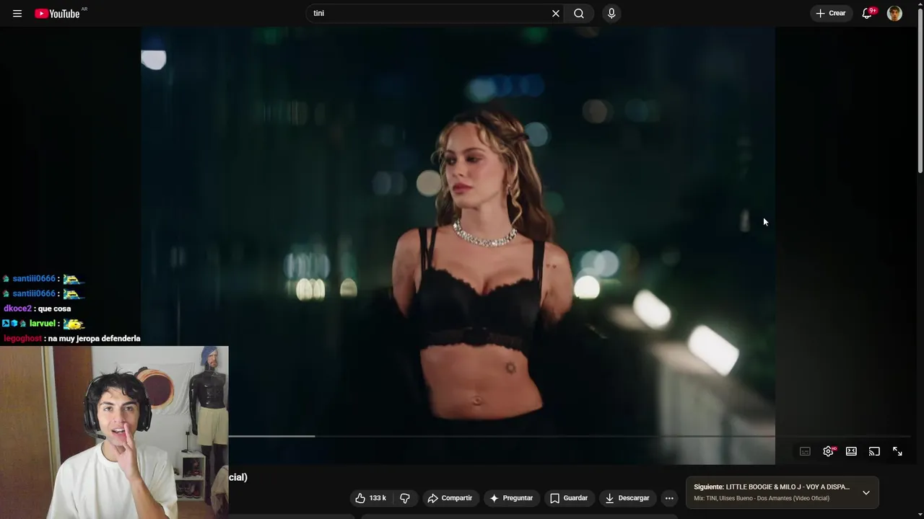Expand the Siguiente queue panel chevron
The image size is (924, 519).
(866, 493)
